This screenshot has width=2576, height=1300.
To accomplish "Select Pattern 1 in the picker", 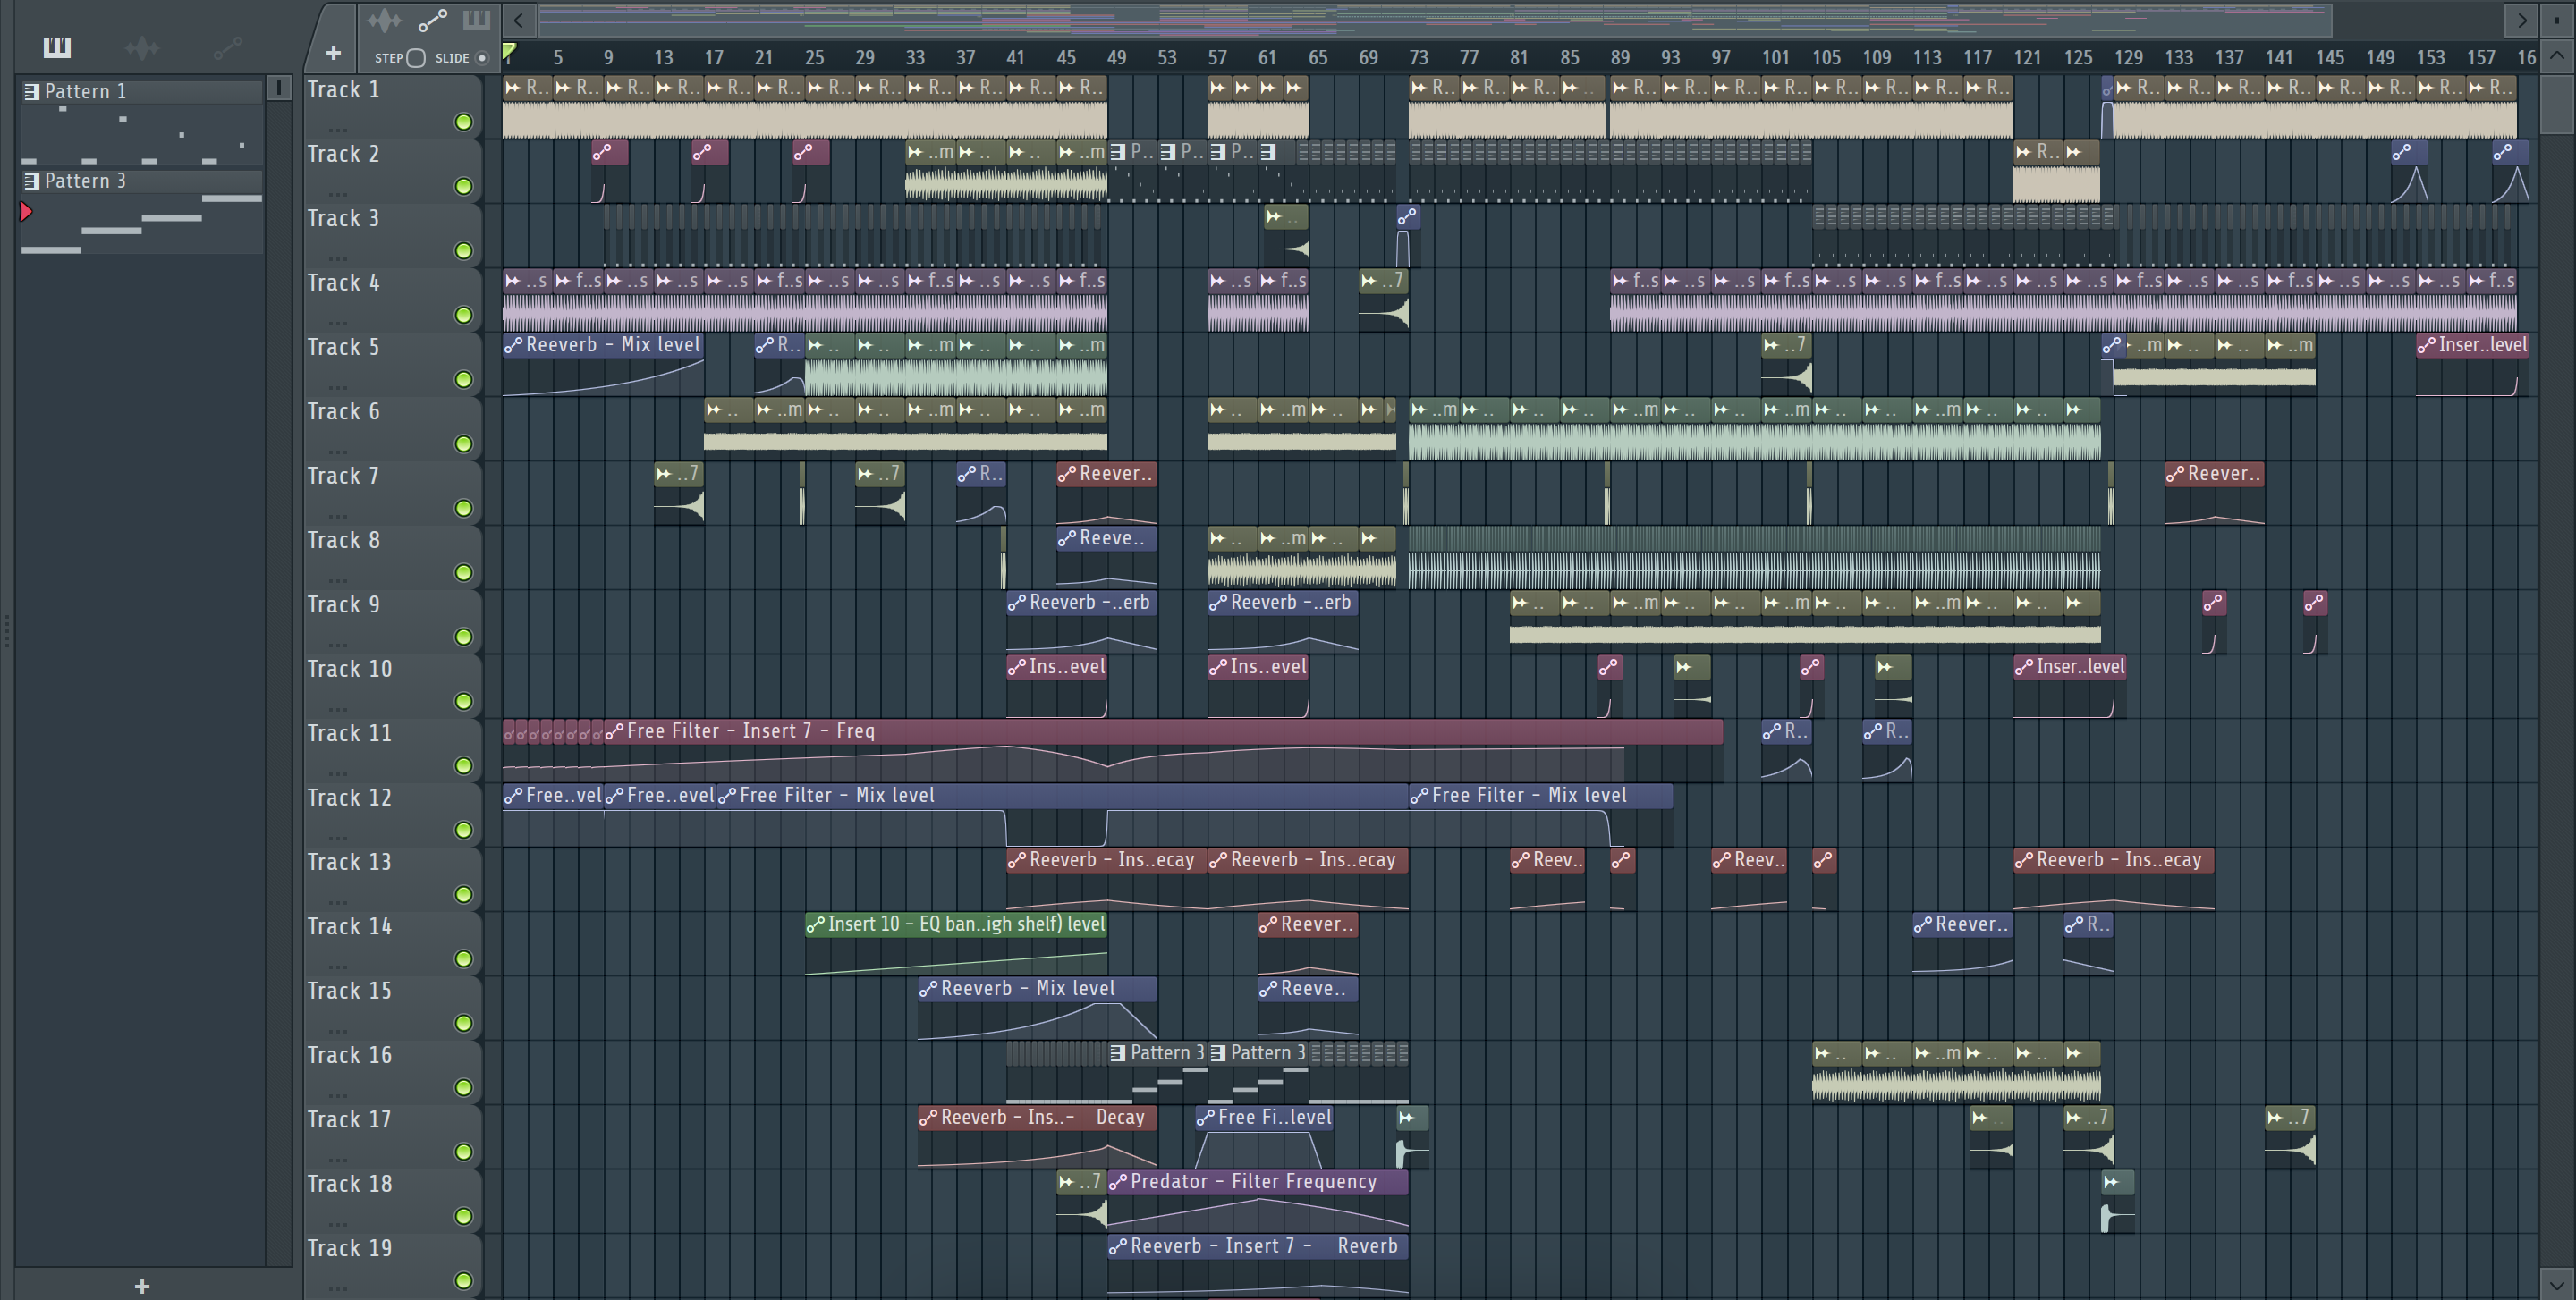I will [142, 91].
